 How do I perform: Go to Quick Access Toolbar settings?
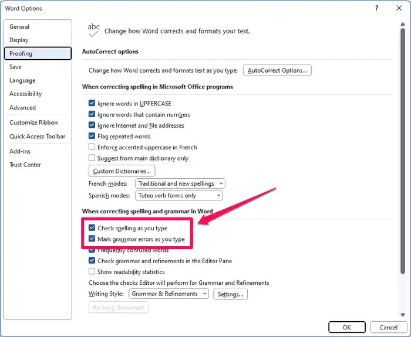[x=37, y=137]
